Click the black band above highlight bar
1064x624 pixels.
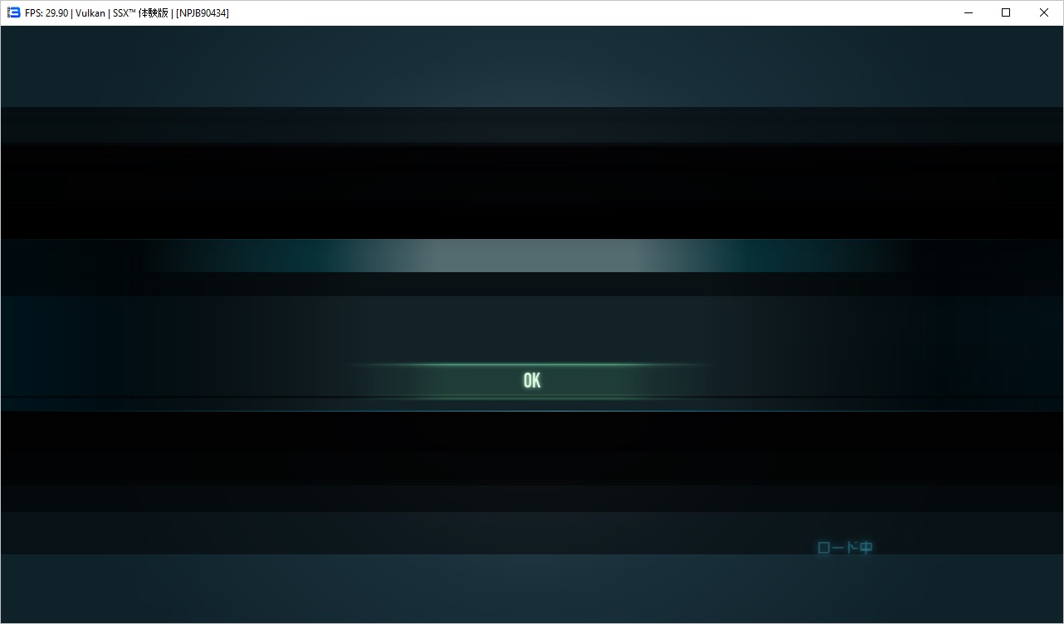coord(531,191)
